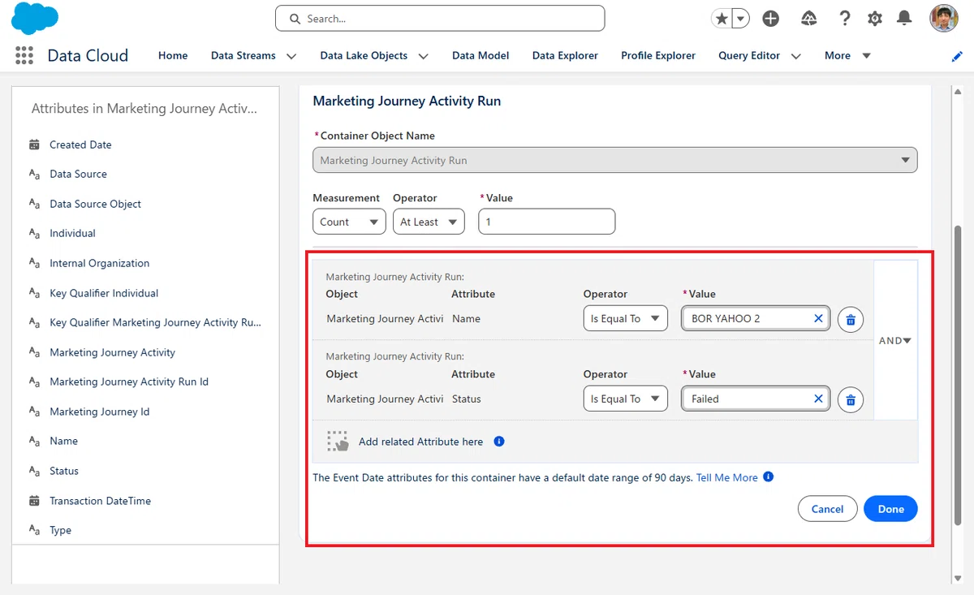Open the Favorites star icon
The height and width of the screenshot is (595, 974).
tap(721, 19)
